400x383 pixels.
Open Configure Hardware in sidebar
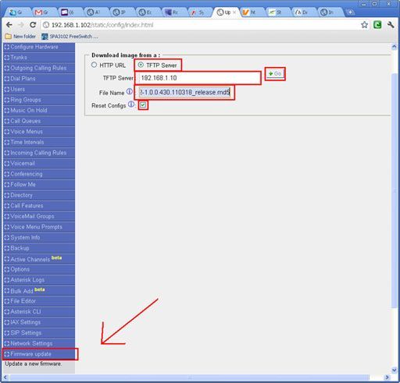pyautogui.click(x=39, y=47)
